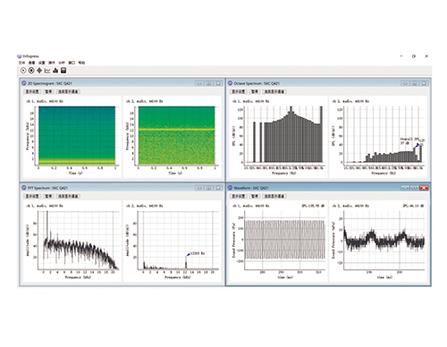Click the calculator-shaped toolbar icon
This screenshot has height=347, width=447.
click(63, 71)
